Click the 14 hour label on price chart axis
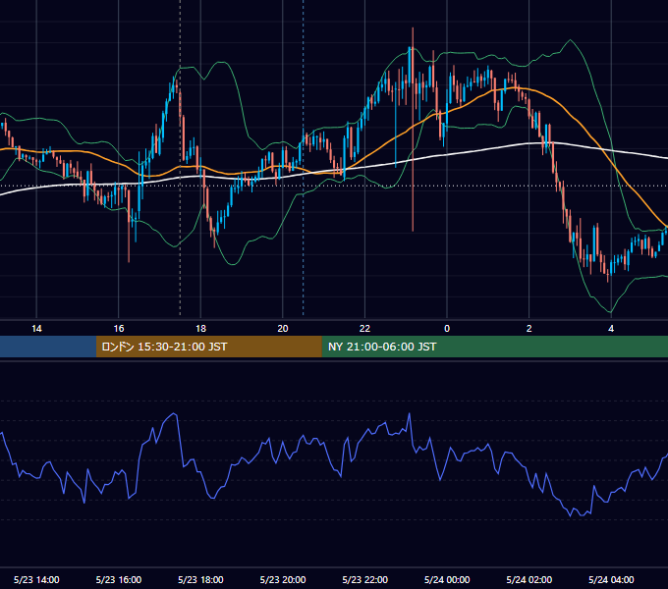Viewport: 668px width, 589px height. (36, 329)
